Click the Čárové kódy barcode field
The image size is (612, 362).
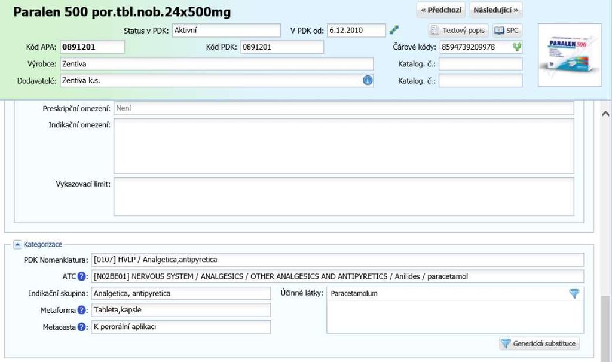coord(481,47)
